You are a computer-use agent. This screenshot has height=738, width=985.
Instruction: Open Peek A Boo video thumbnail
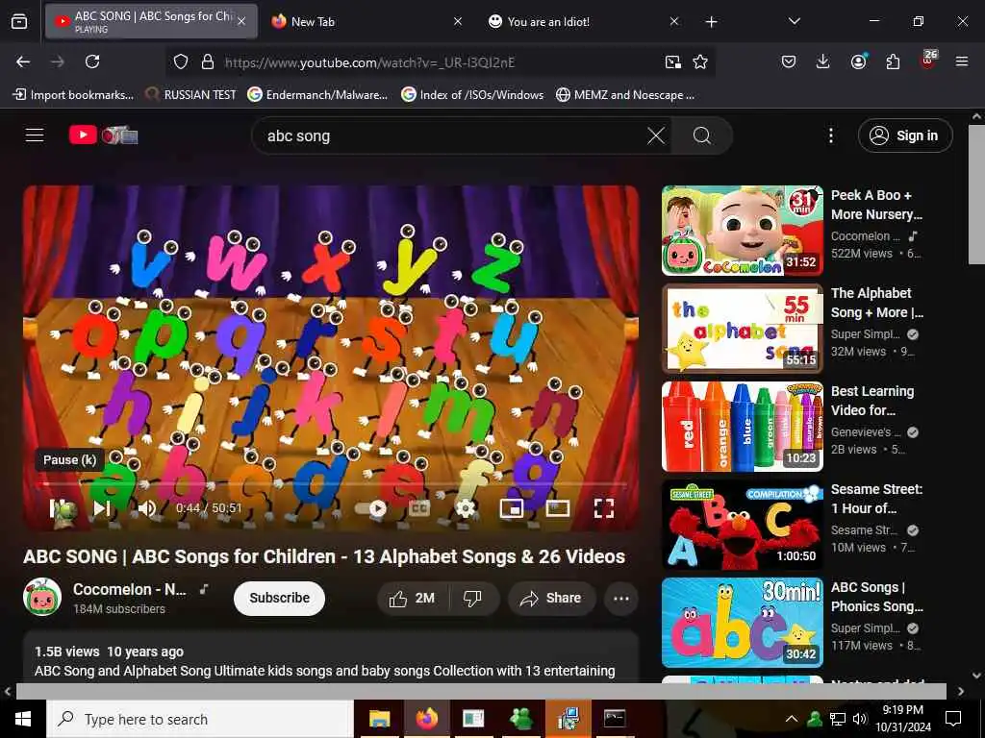point(742,231)
